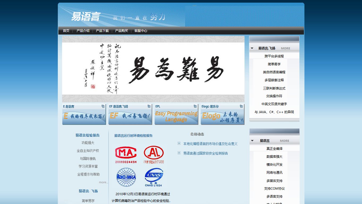Open 支持COM协议 sidebar item

(x=274, y=189)
